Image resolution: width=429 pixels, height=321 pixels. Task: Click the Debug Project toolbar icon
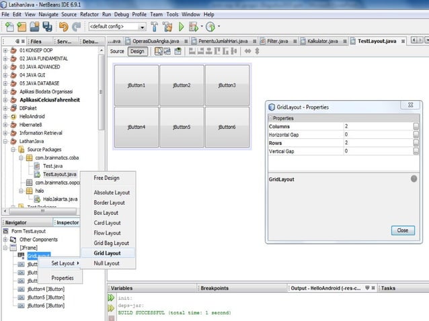(194, 27)
